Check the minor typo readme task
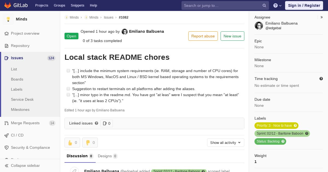Image resolution: width=328 pixels, height=172 pixels. 68,95
